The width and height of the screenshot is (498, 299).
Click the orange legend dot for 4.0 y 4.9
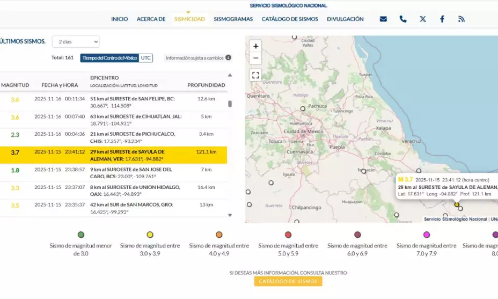[x=219, y=235]
